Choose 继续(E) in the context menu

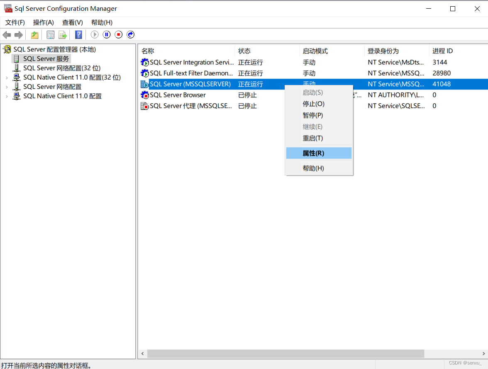pyautogui.click(x=319, y=127)
